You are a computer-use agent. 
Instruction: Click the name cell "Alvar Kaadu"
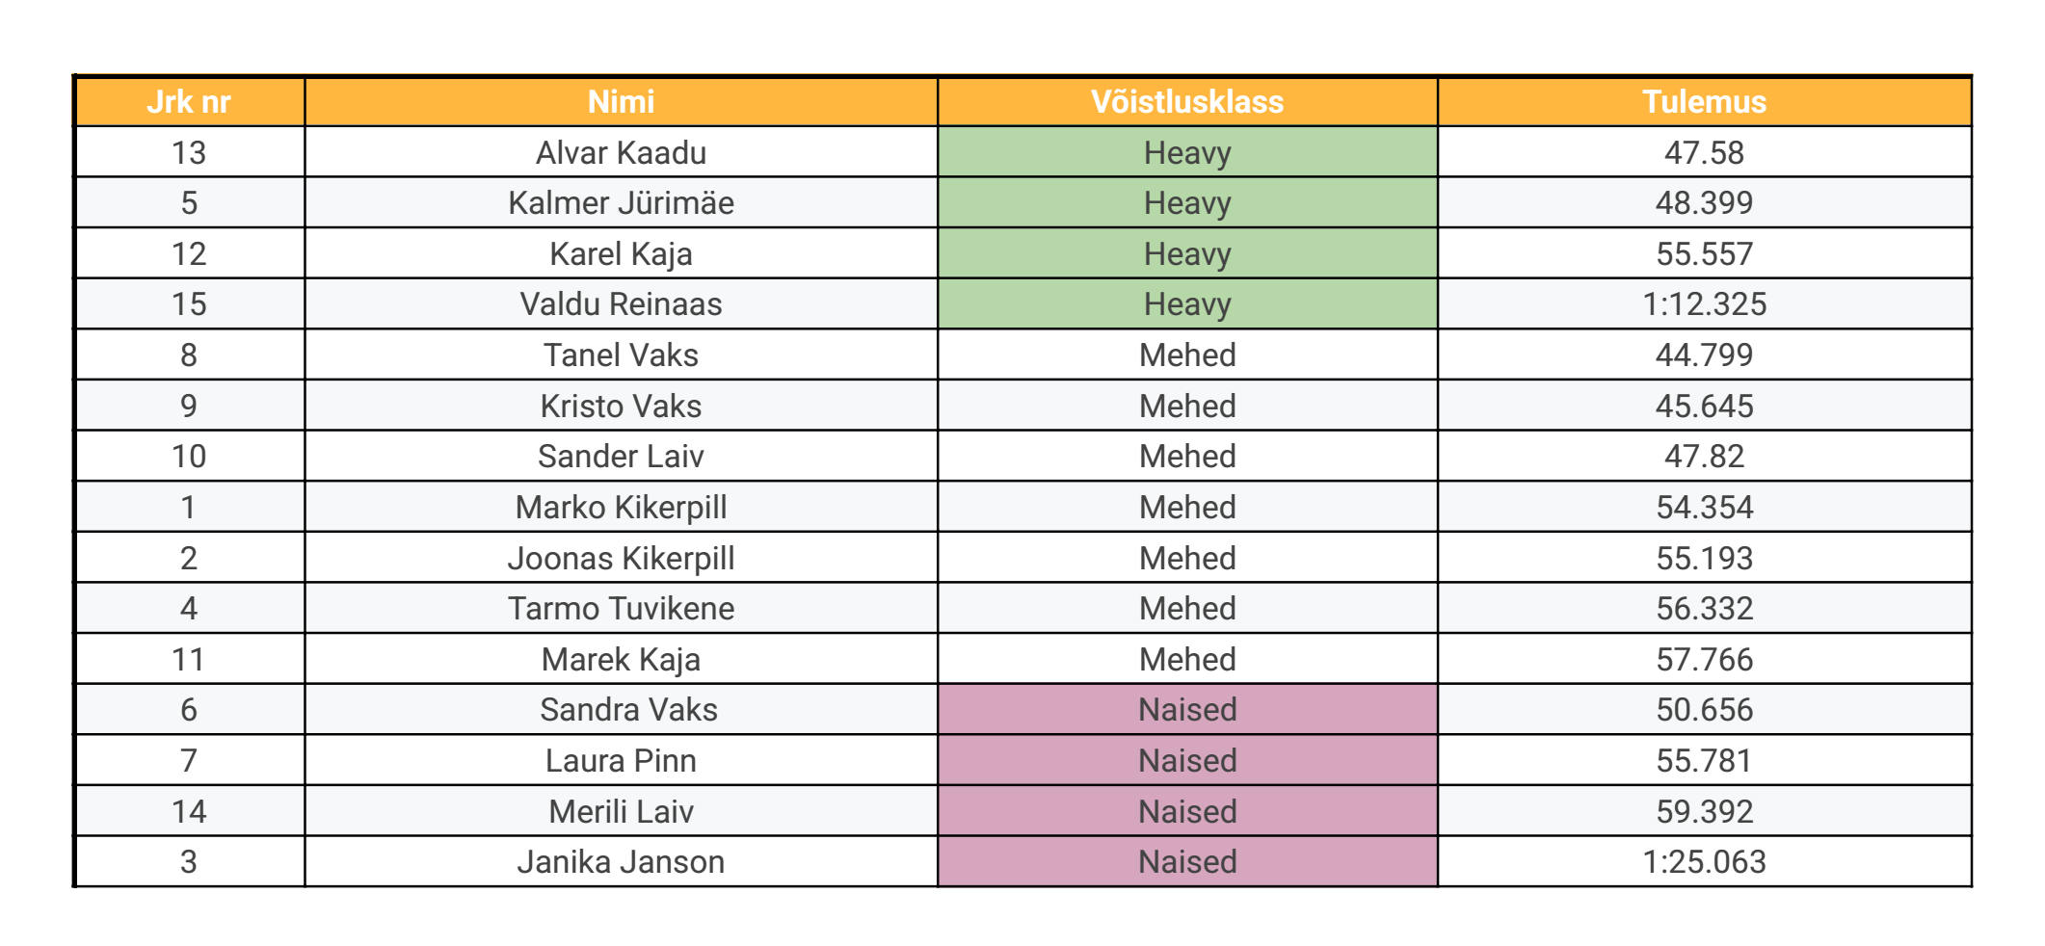(621, 153)
